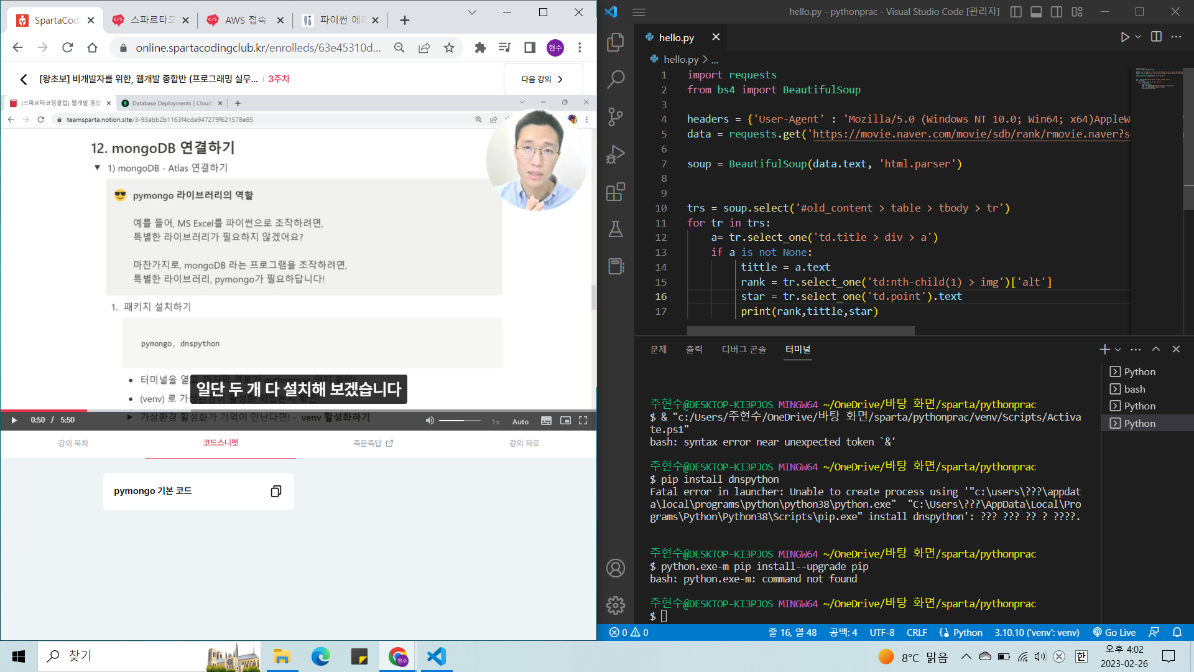Show errors and warnings in status bar
This screenshot has width=1194, height=672.
[629, 632]
